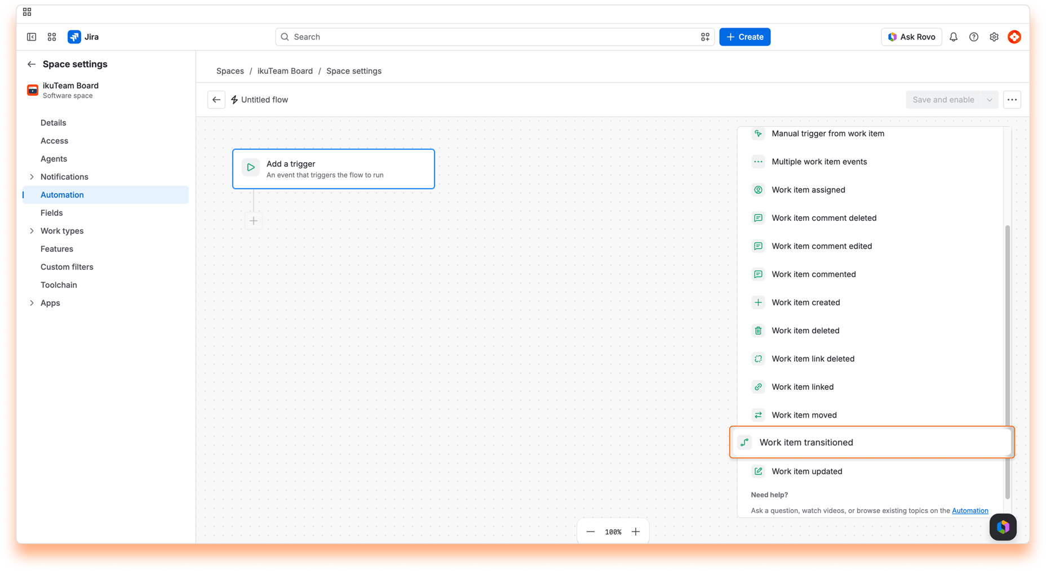Click back arrow next to Space settings
The height and width of the screenshot is (571, 1046).
click(x=32, y=64)
